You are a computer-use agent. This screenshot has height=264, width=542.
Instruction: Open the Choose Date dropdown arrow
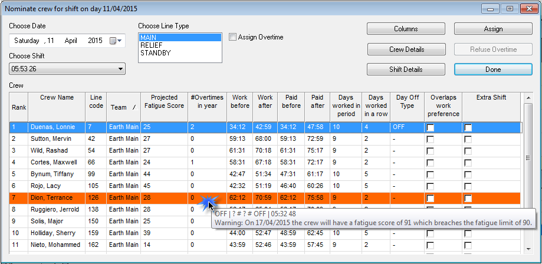click(x=120, y=41)
